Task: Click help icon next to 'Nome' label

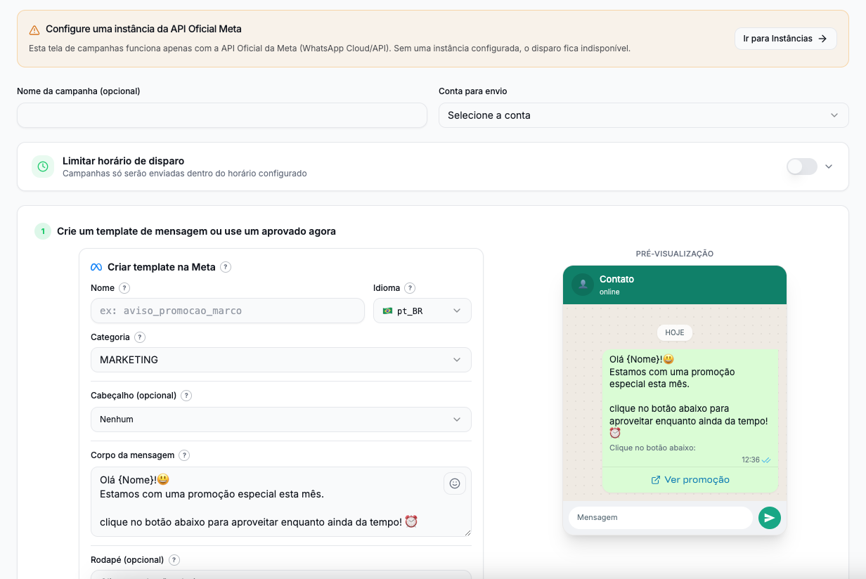Action: click(124, 288)
